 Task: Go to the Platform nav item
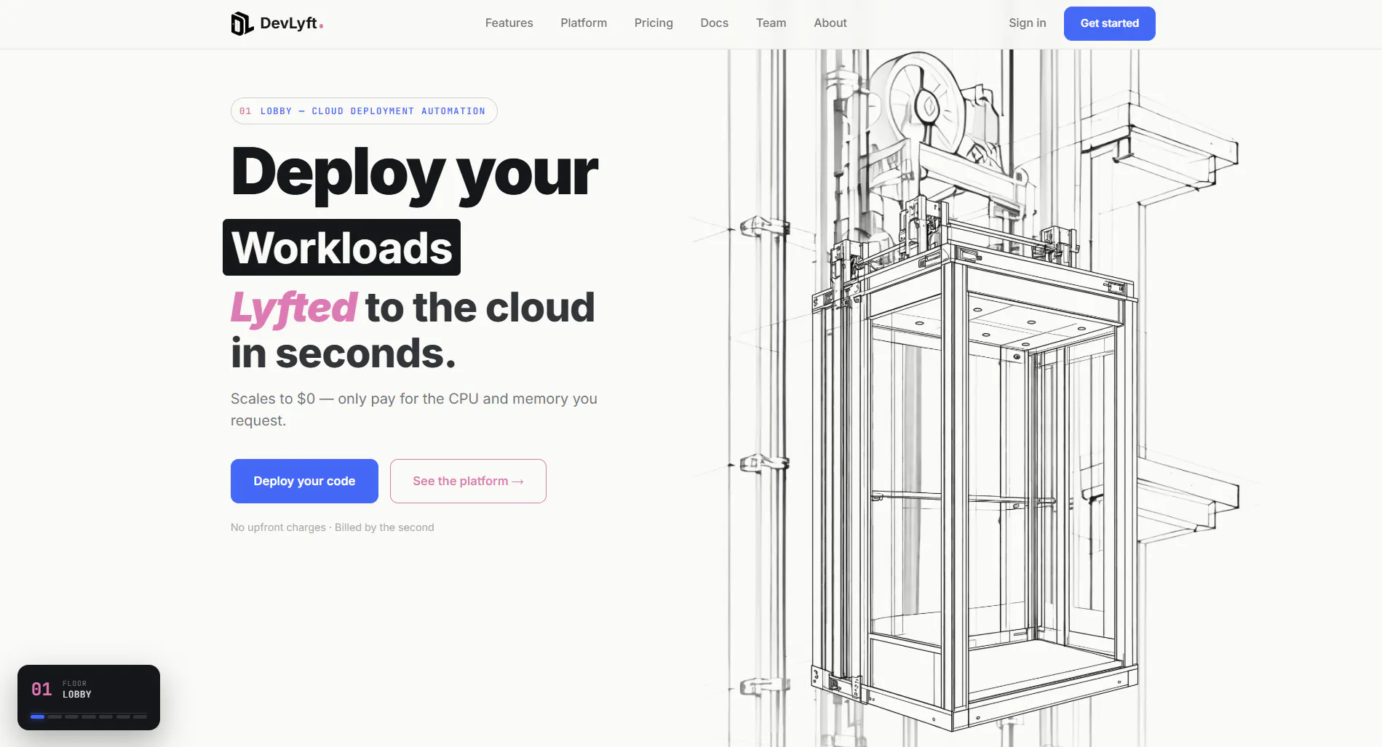(x=584, y=23)
